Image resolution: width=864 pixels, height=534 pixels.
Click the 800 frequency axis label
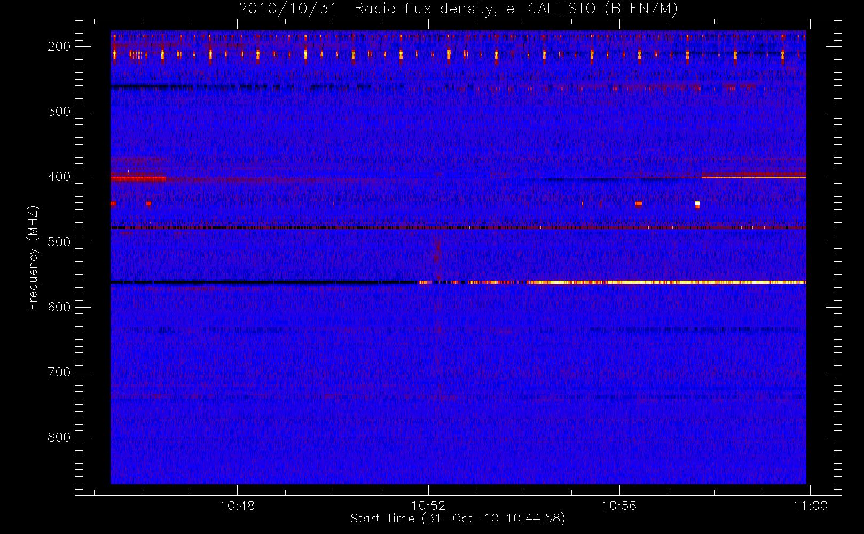coord(59,437)
